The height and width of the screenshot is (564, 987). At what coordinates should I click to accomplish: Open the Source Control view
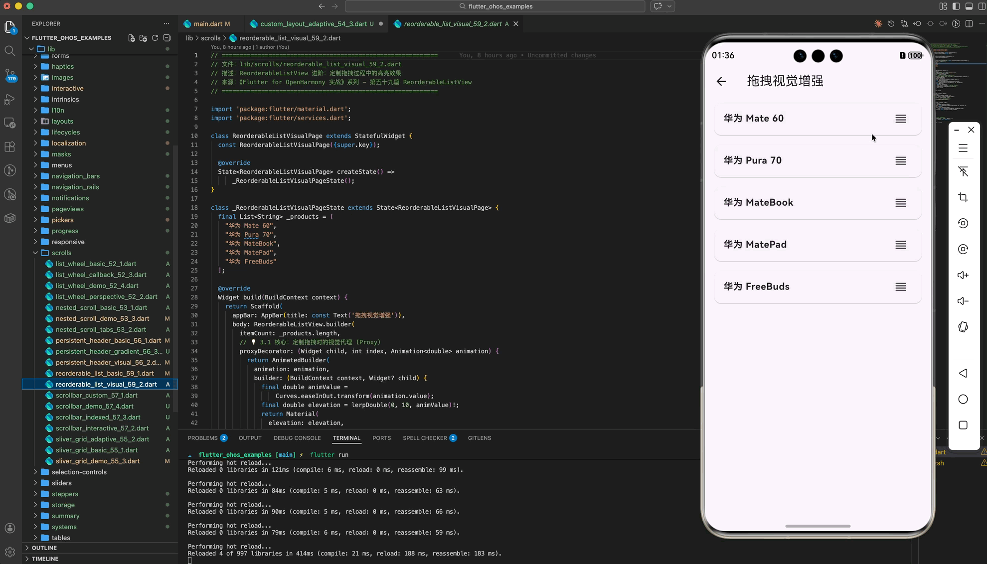pyautogui.click(x=10, y=75)
